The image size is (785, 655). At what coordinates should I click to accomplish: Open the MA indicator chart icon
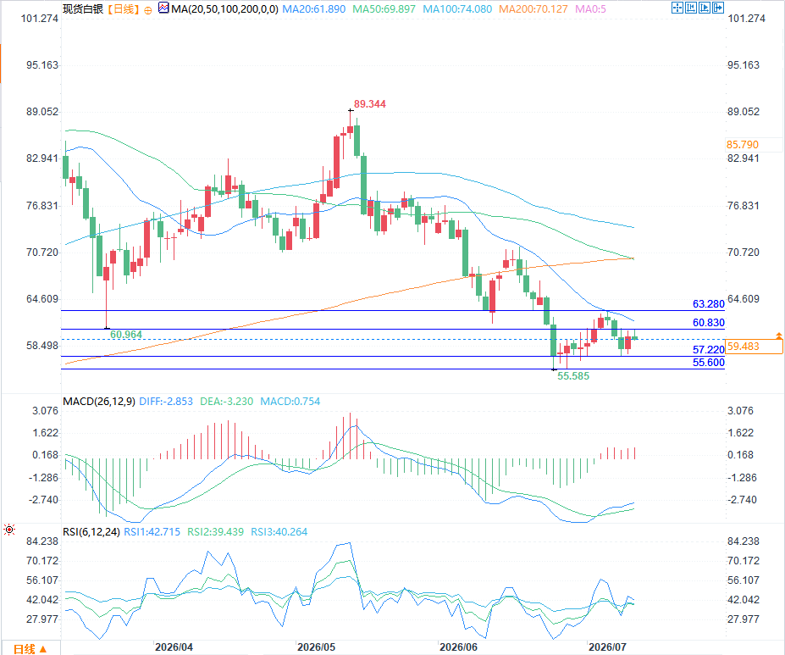coord(163,8)
